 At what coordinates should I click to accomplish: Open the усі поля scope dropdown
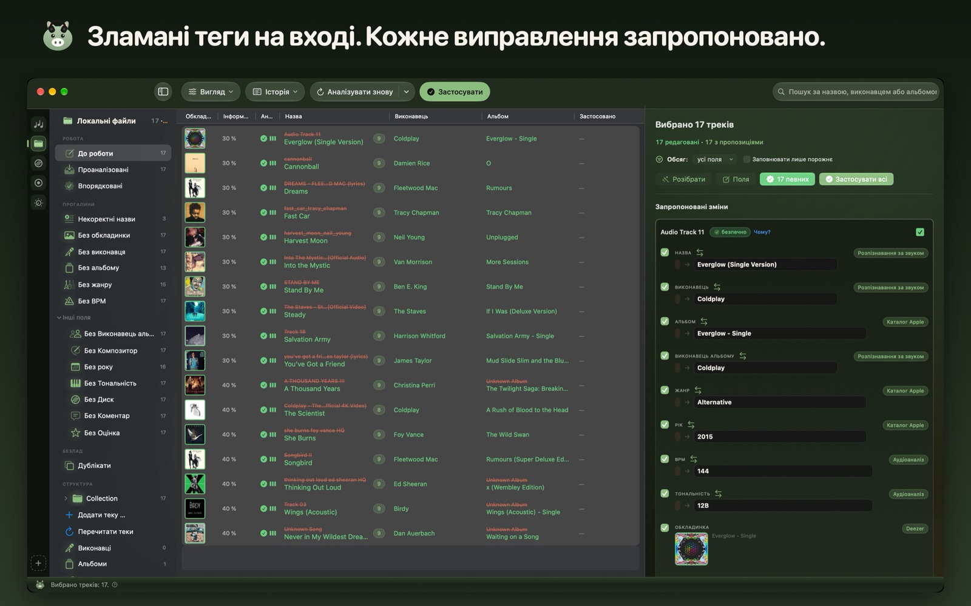point(715,159)
